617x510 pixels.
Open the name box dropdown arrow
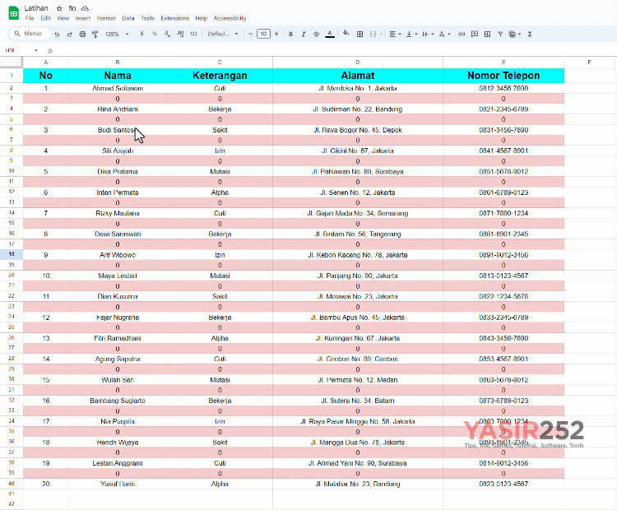(x=36, y=50)
